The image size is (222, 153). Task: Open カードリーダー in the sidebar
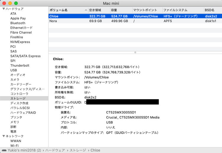[21, 84]
